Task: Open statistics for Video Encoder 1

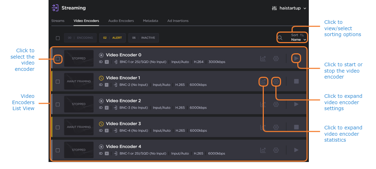Action: click(263, 82)
